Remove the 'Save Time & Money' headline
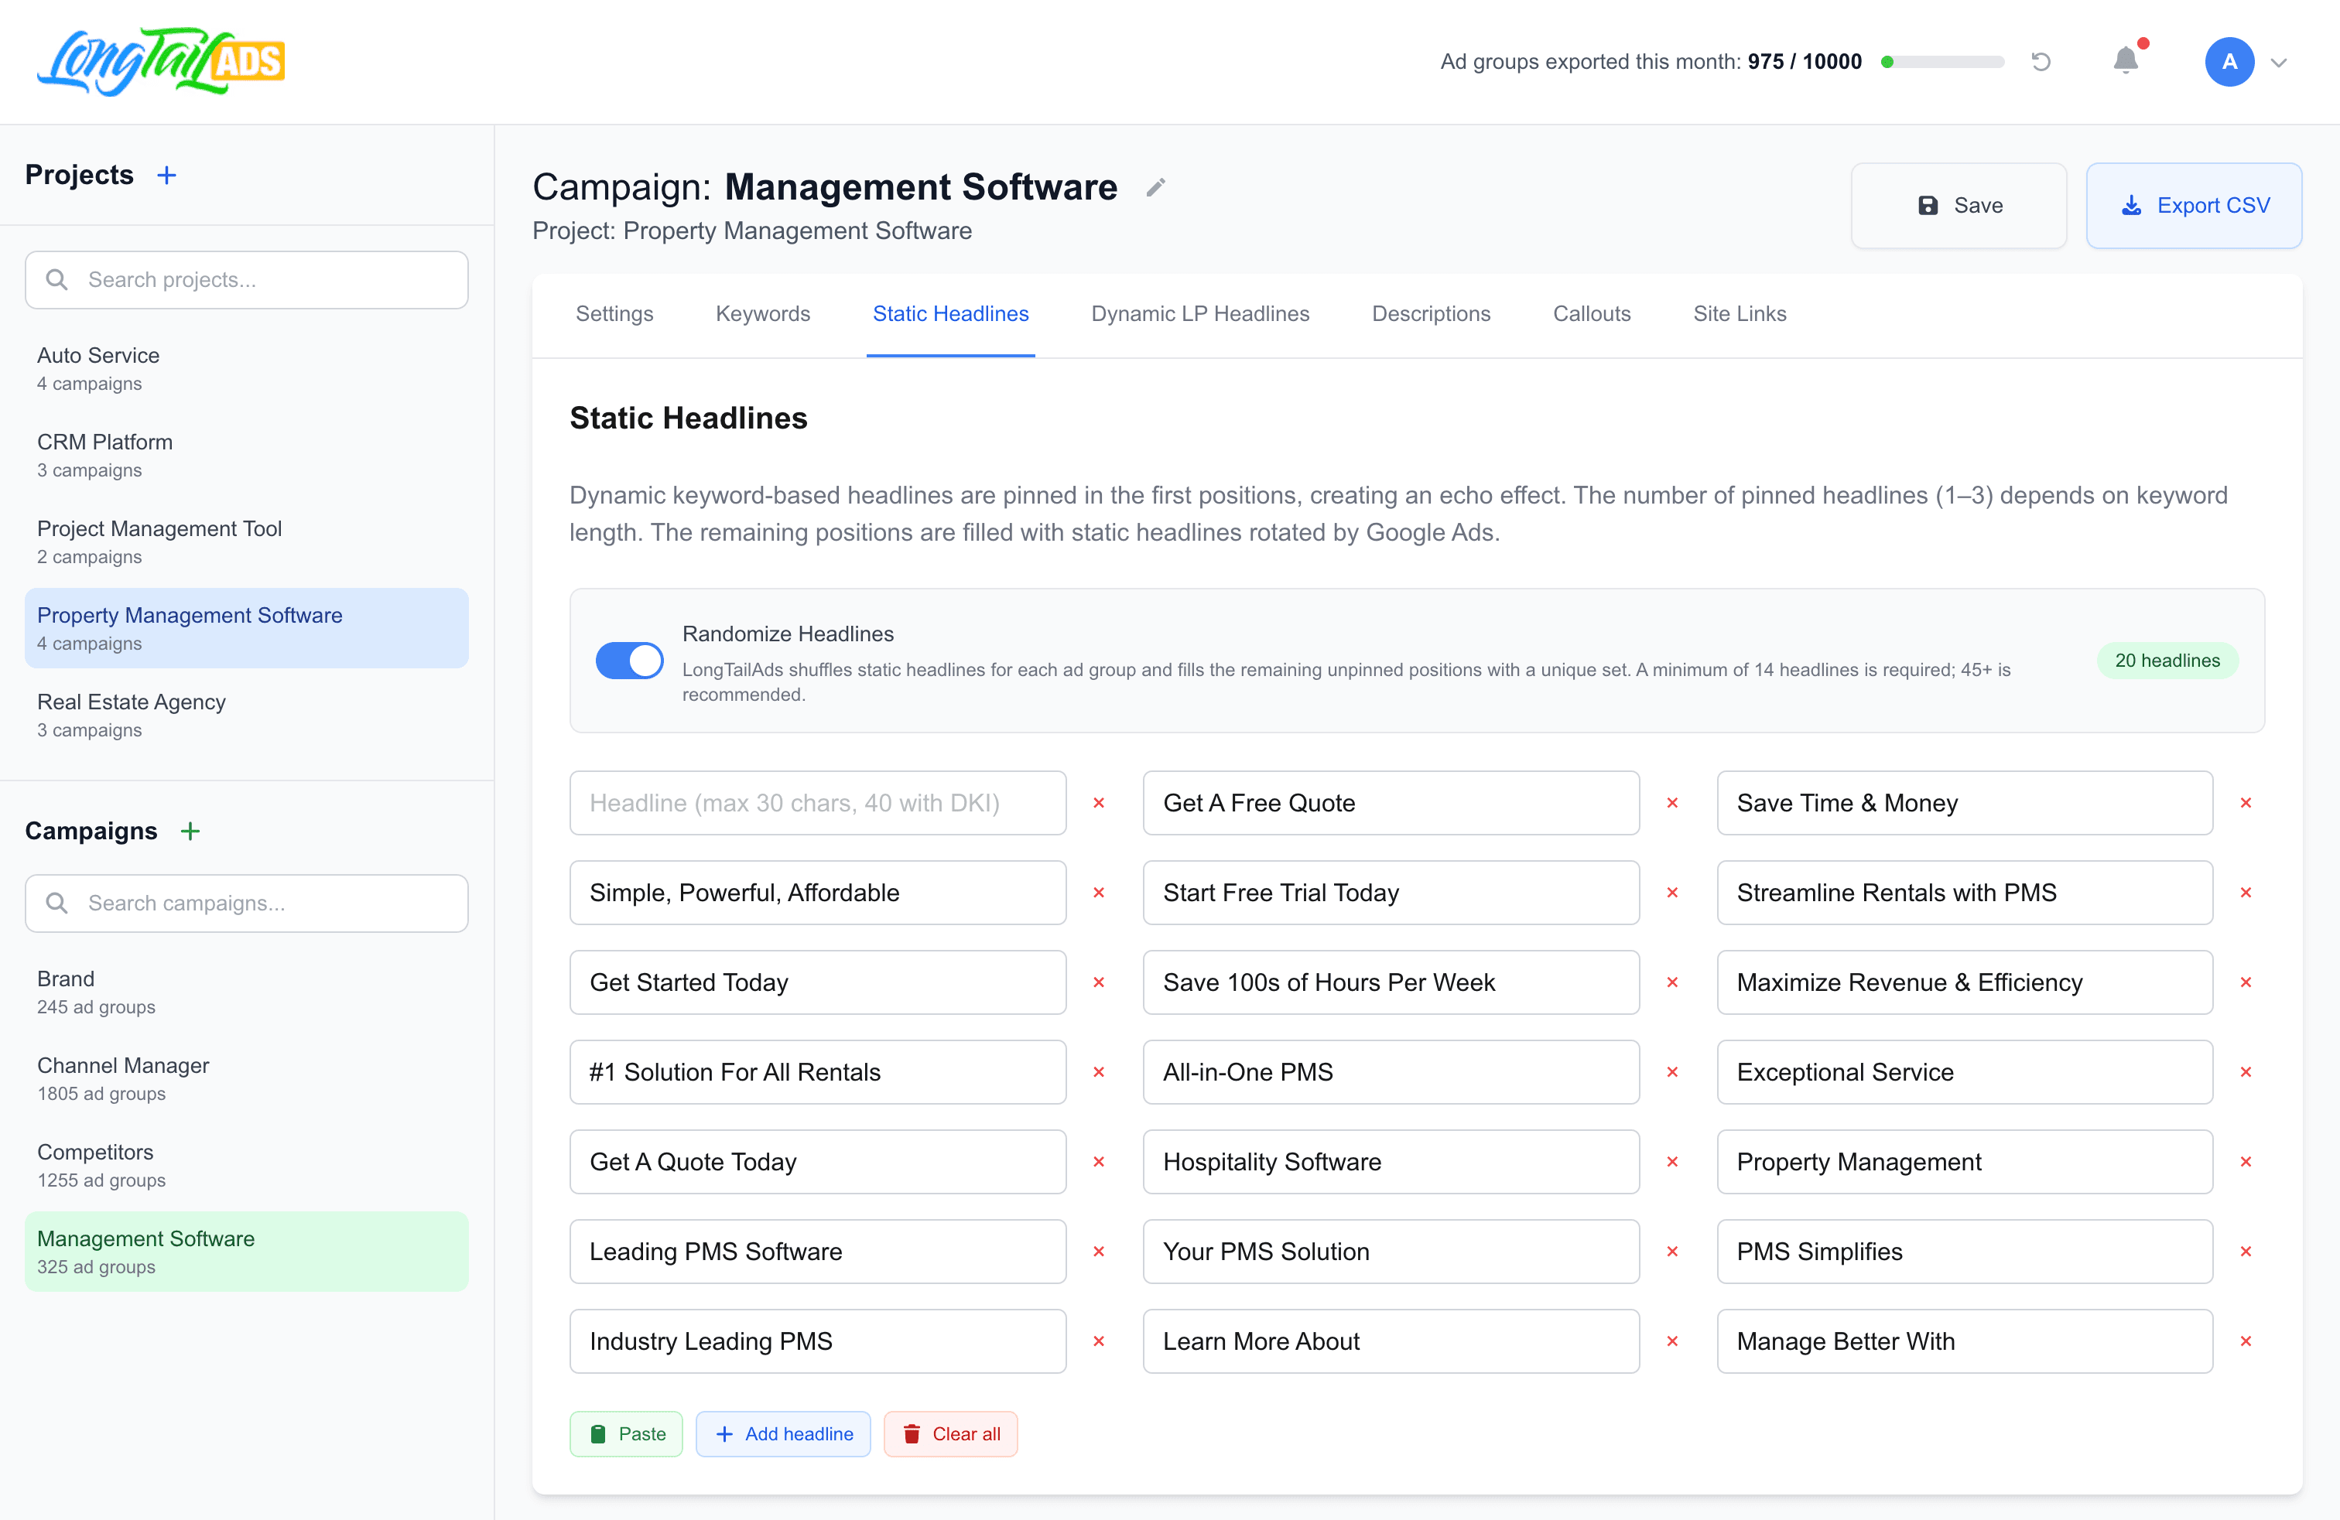Screen dimensions: 2340x1520 click(x=2246, y=803)
